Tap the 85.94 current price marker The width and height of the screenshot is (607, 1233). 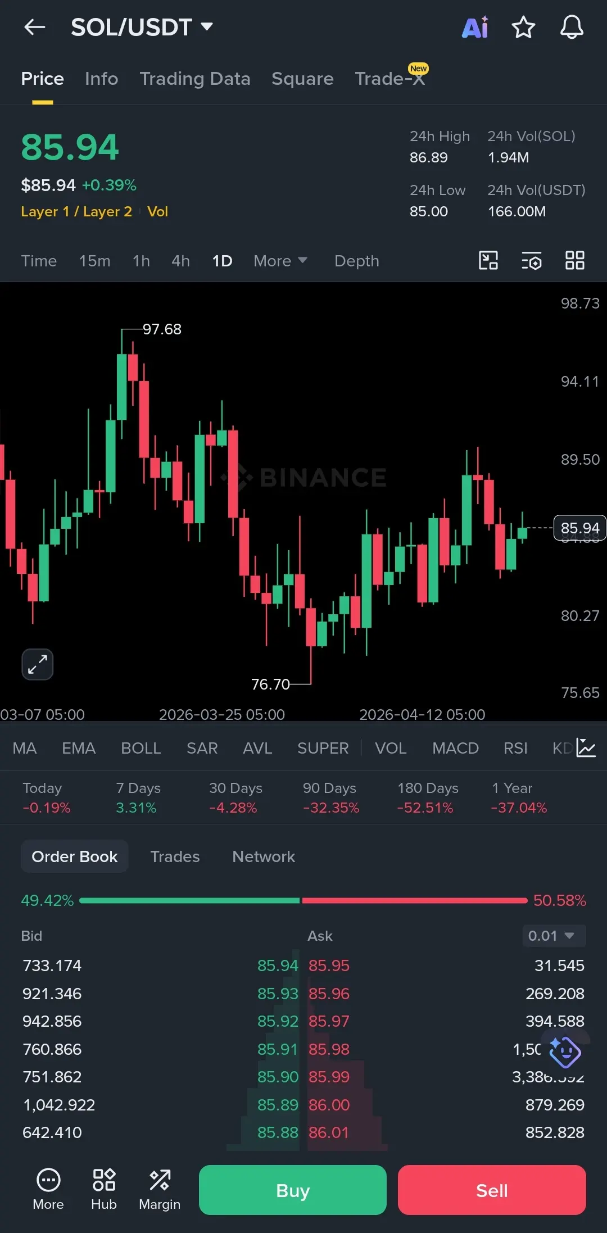(580, 528)
